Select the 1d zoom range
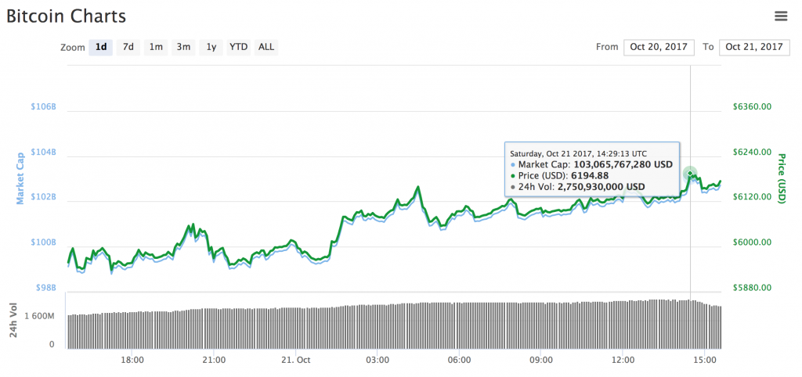This screenshot has width=802, height=377. click(x=101, y=47)
